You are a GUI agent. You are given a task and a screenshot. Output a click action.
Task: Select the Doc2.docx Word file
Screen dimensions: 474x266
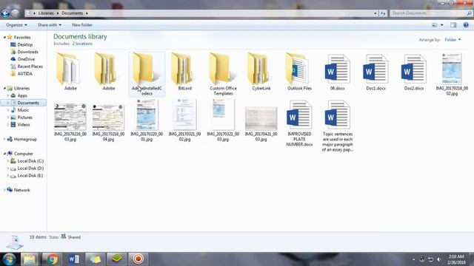[x=414, y=72]
